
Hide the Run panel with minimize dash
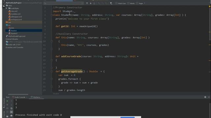[x=209, y=97]
